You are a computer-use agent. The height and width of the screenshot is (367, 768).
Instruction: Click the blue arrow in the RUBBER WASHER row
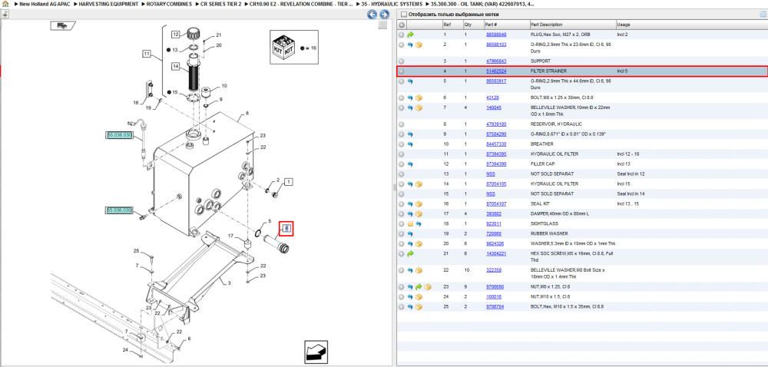410,234
